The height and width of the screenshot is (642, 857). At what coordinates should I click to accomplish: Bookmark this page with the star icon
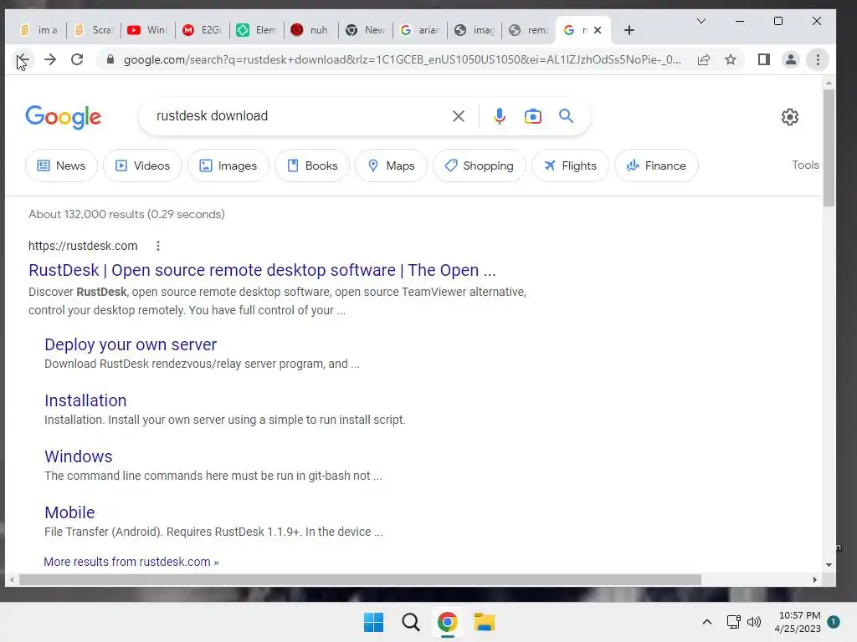pyautogui.click(x=731, y=59)
